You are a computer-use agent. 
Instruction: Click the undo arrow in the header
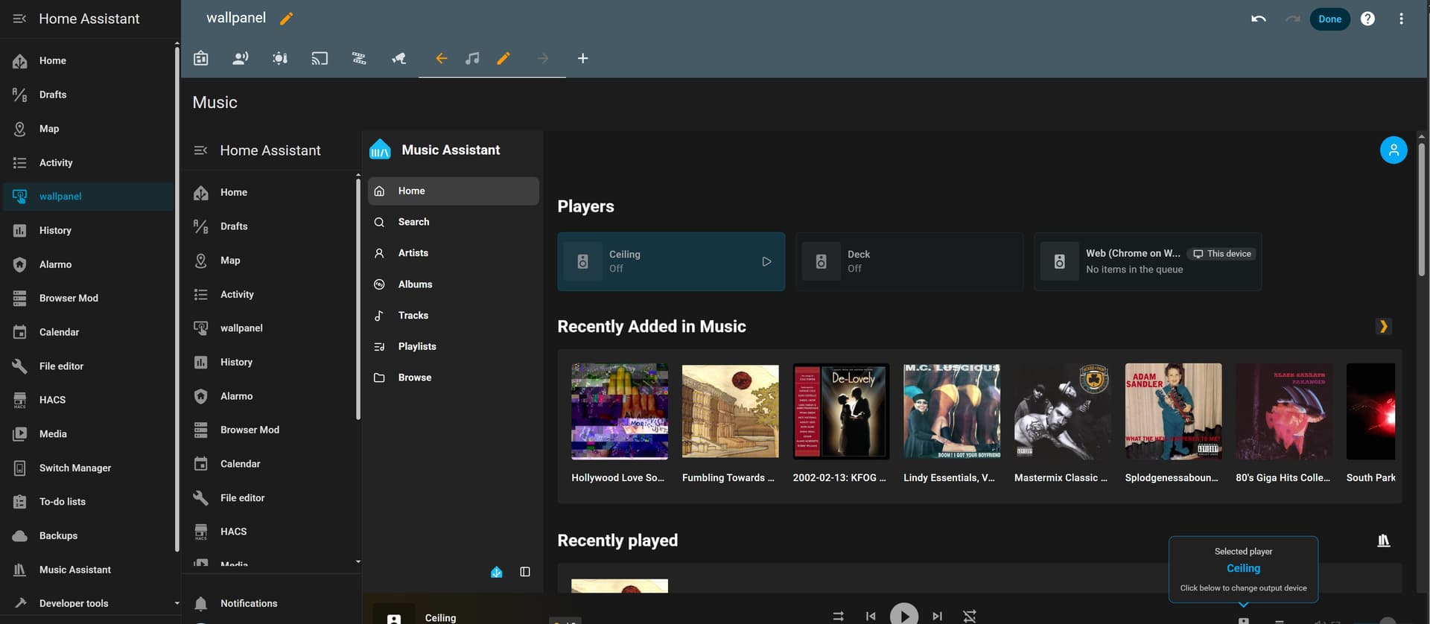(1258, 19)
